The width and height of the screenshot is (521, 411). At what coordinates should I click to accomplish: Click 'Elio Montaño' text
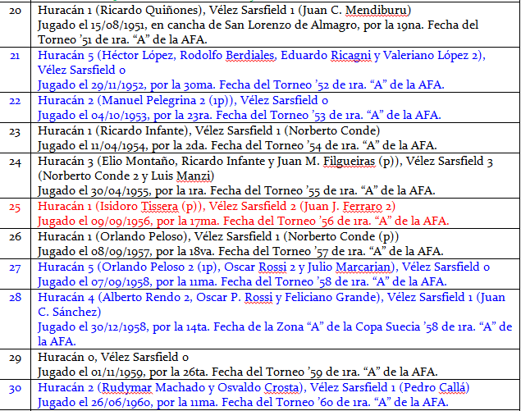coord(139,161)
